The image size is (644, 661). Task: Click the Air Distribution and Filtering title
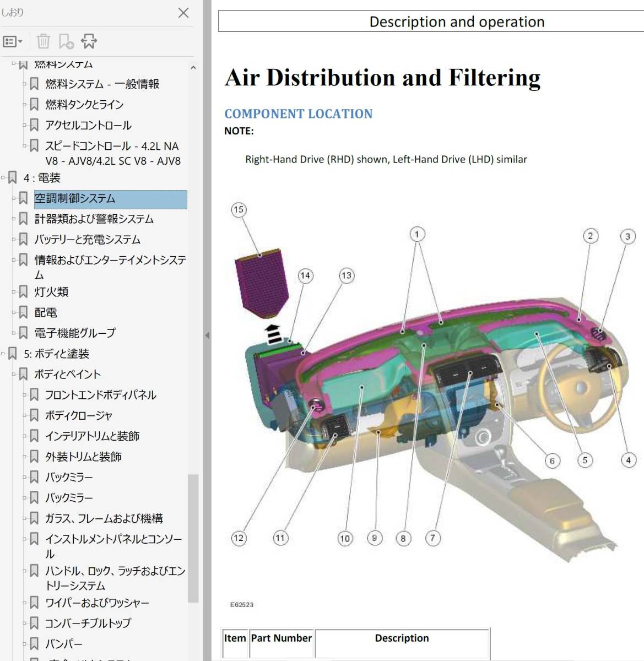[383, 78]
